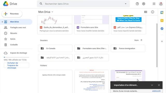Click the Suivis star icon
Image resolution: width=166 pixels, height=93 pixels.
tap(6, 39)
